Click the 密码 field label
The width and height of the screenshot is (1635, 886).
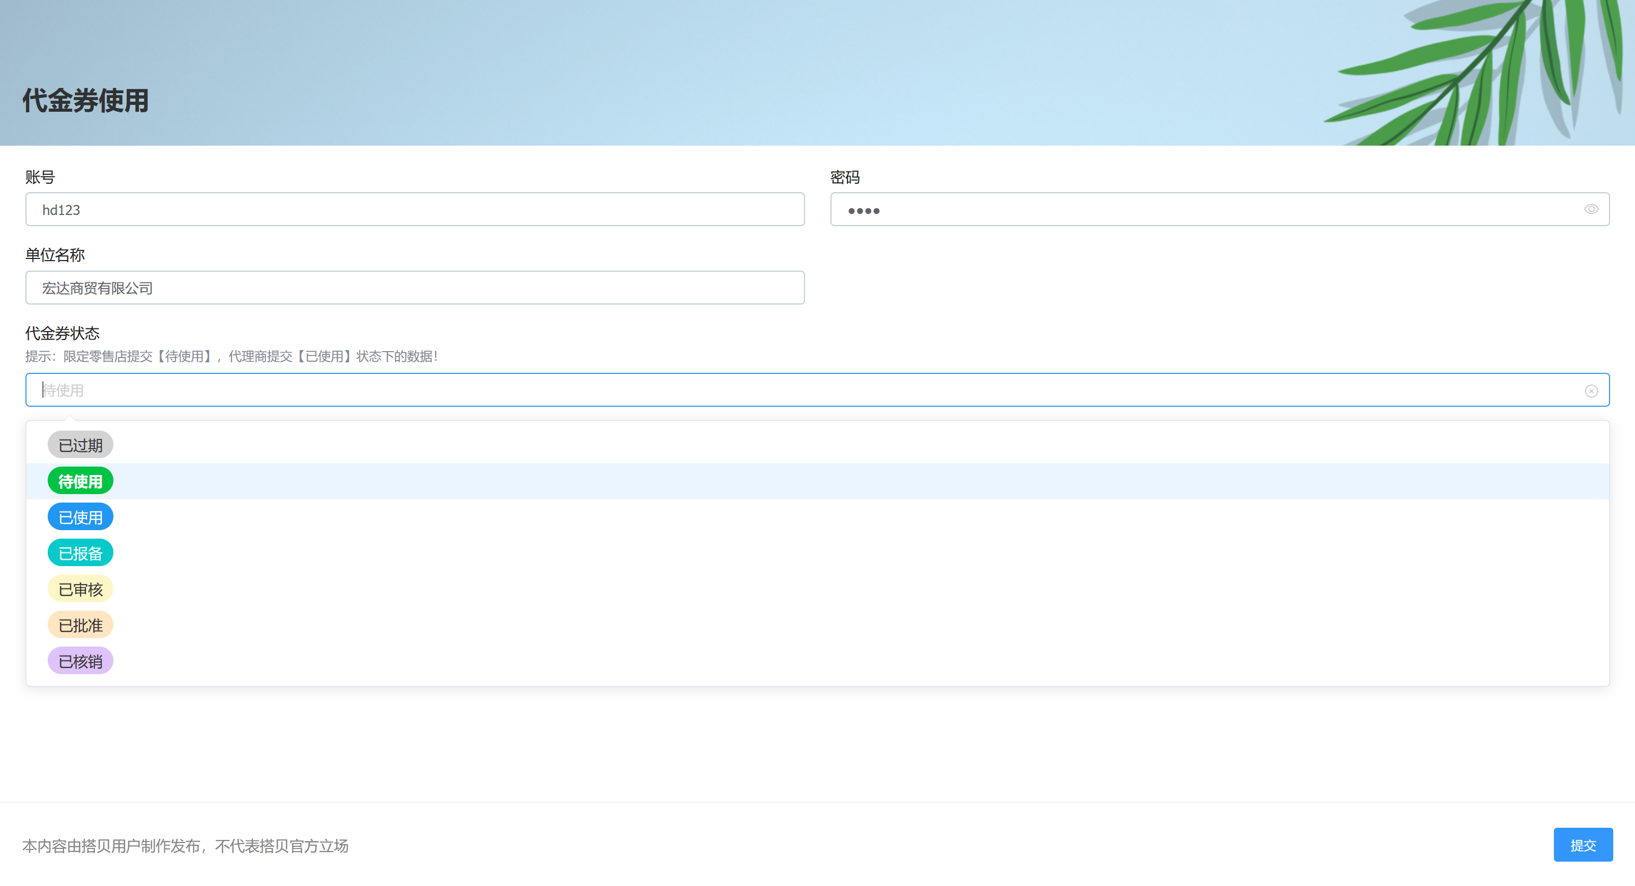(x=845, y=177)
